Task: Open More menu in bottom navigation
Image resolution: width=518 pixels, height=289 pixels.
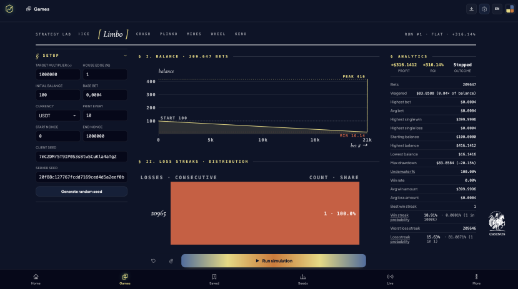Action: pos(476,279)
